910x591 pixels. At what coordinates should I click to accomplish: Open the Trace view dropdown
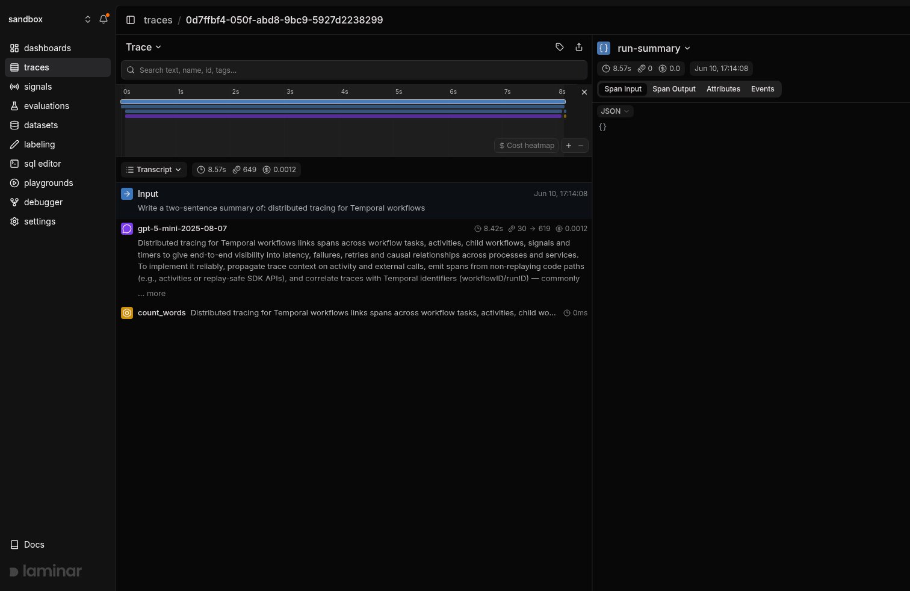pos(144,47)
